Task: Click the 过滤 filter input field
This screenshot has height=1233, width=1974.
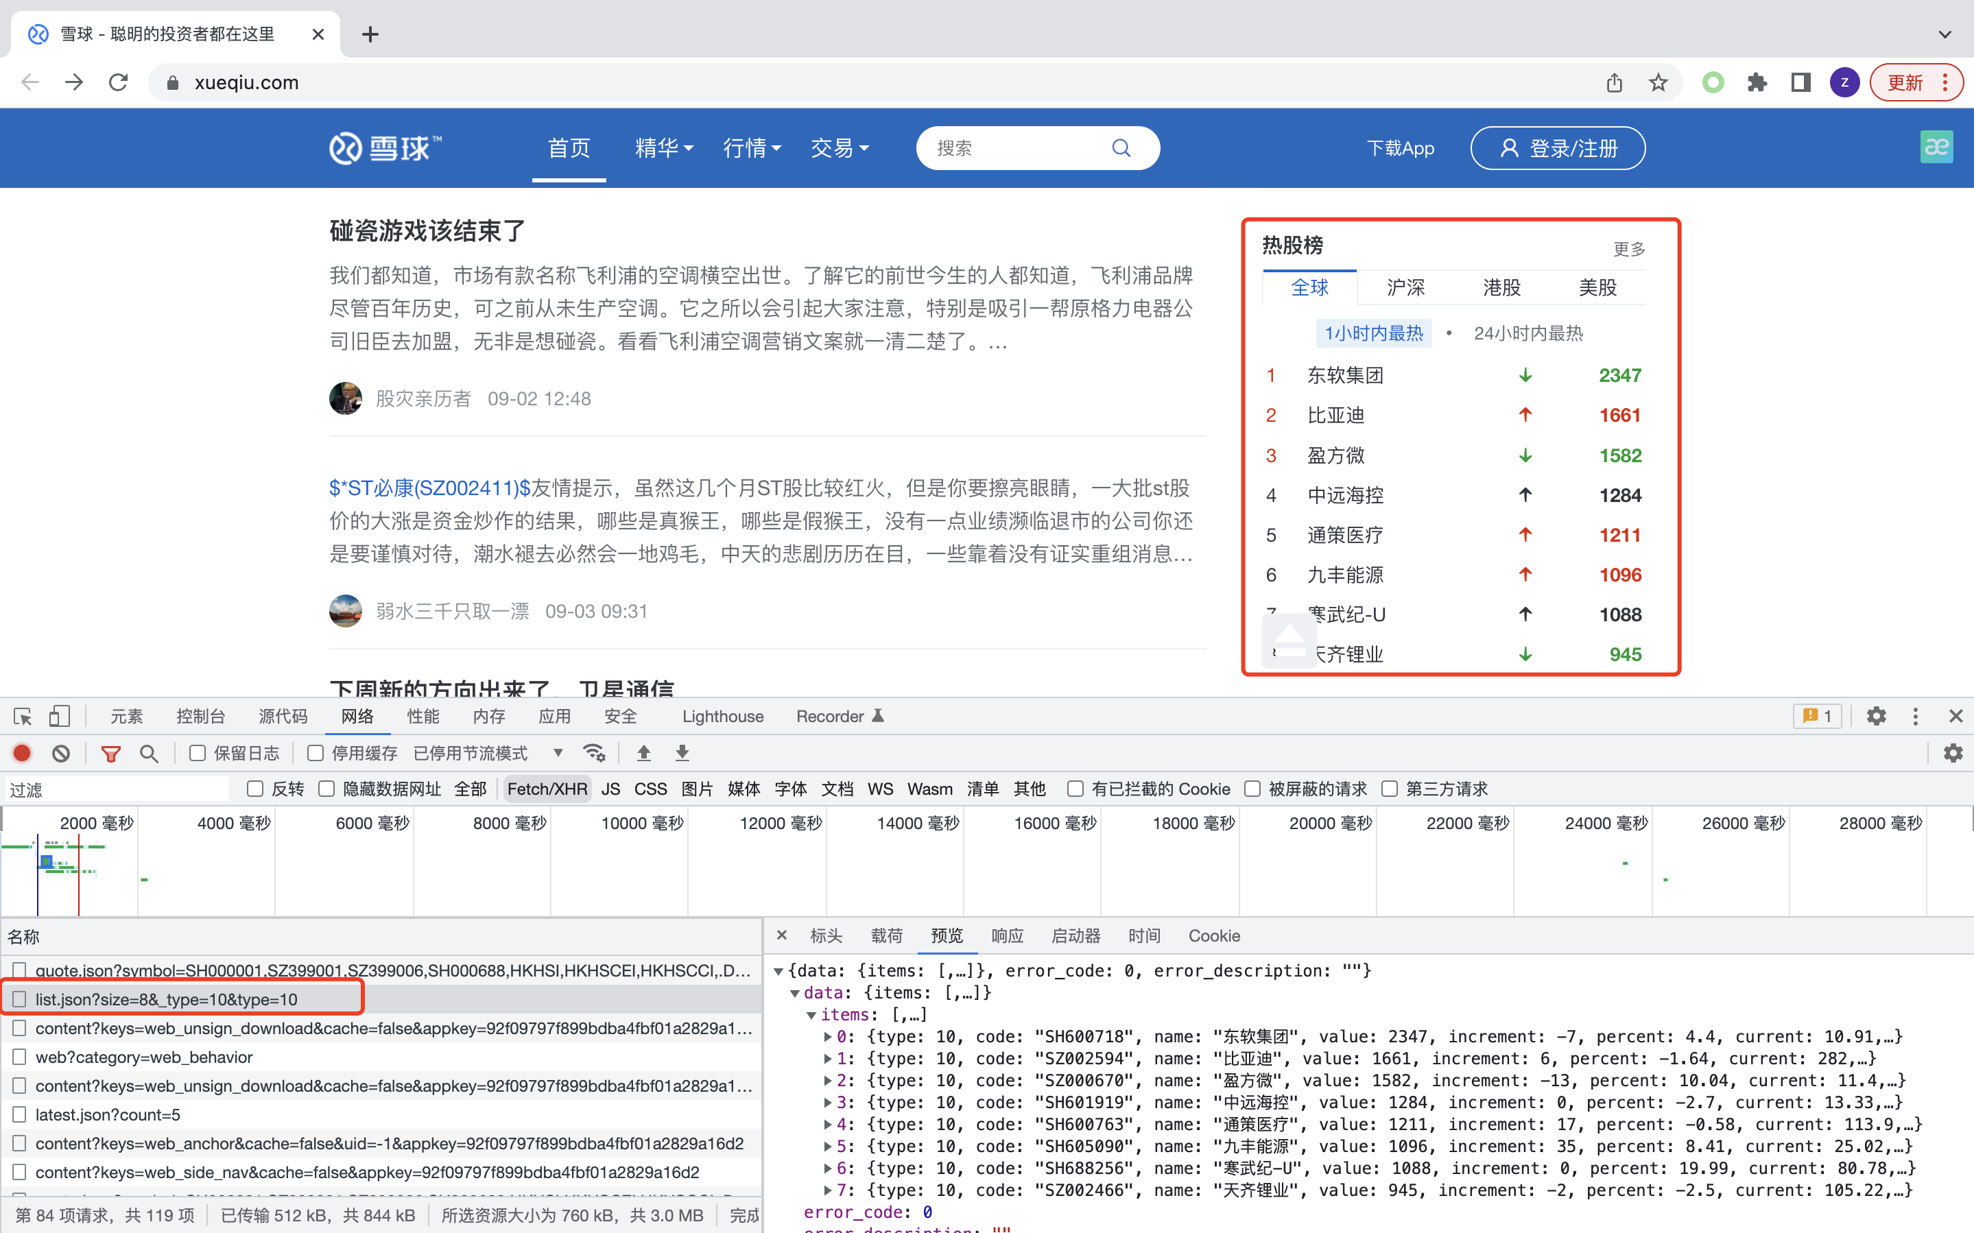Action: 117,789
